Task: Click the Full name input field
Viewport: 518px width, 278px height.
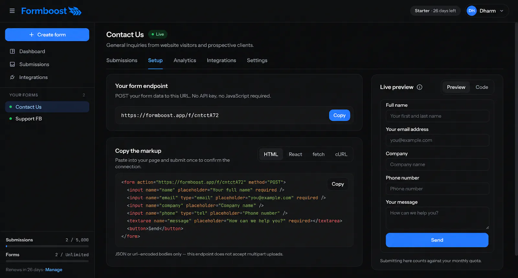Action: pos(437,116)
